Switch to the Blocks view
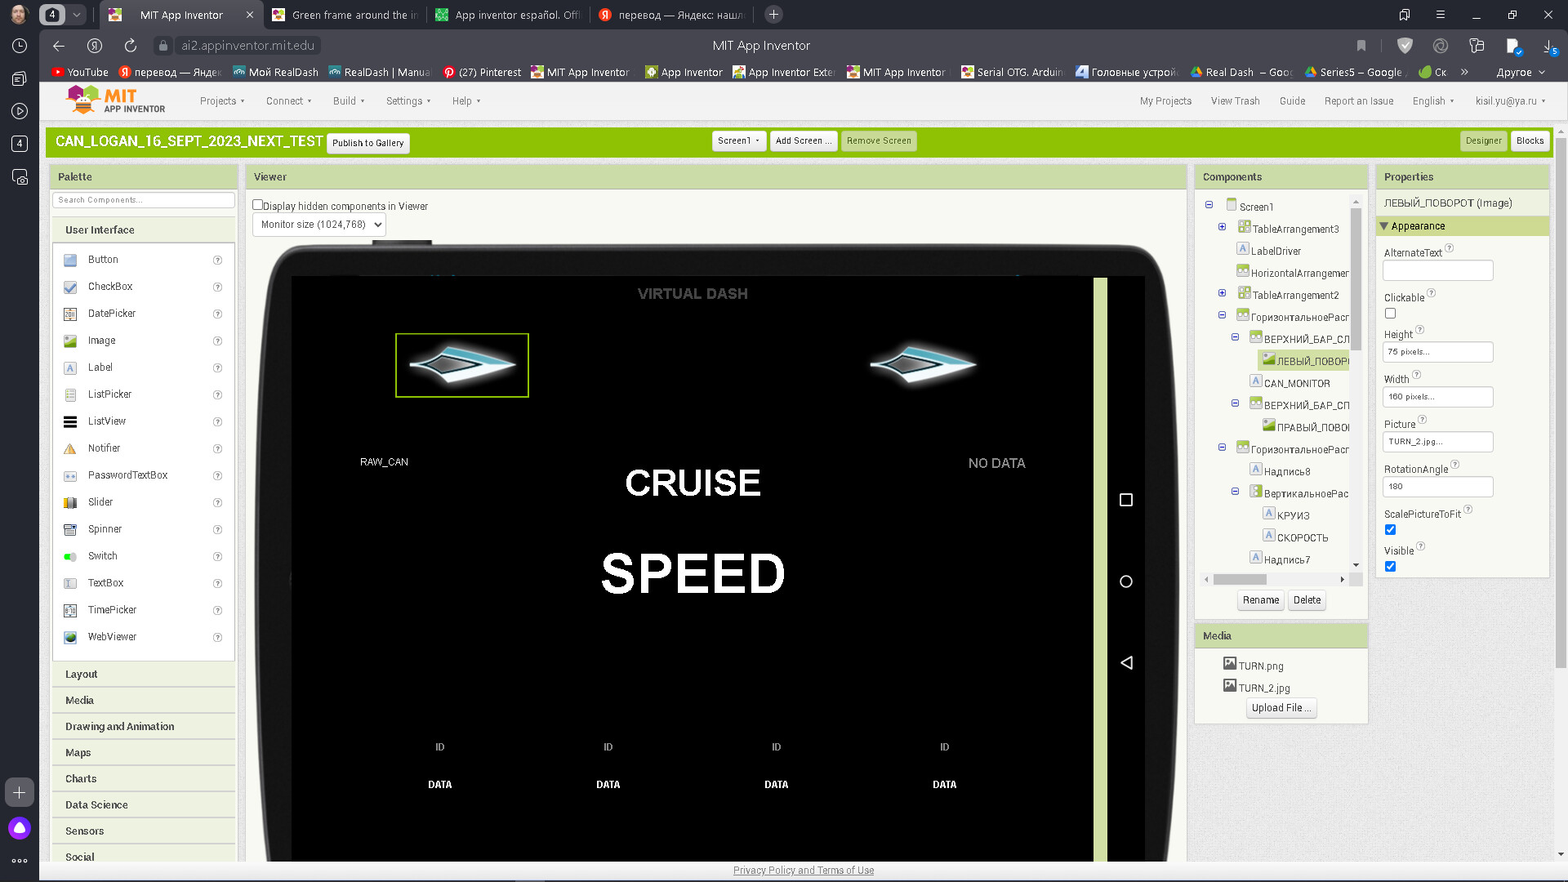The image size is (1568, 882). [1530, 140]
